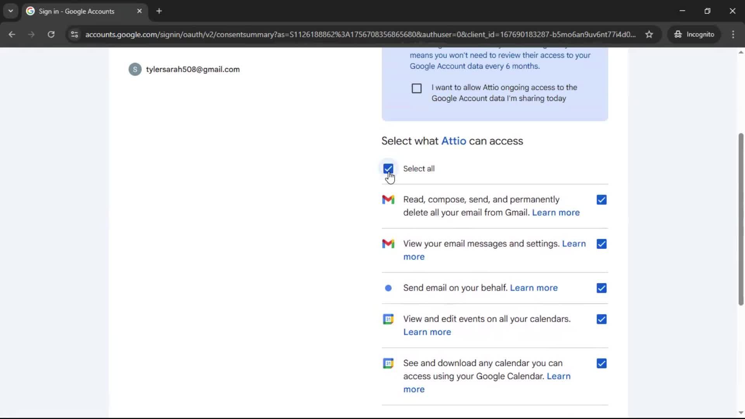Open the tab search dropdown
Screen dimensions: 745x419
coord(10,11)
